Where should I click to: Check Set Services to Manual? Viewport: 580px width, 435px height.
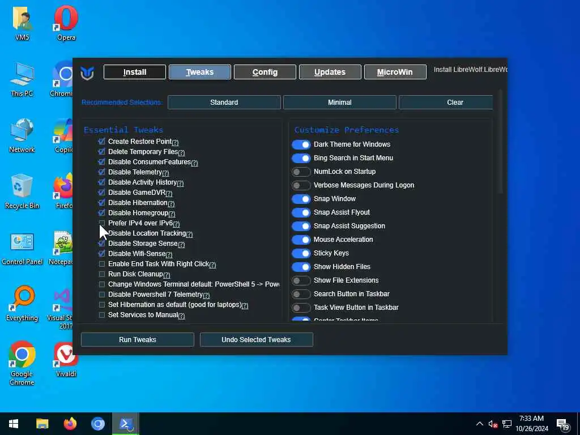click(x=102, y=315)
